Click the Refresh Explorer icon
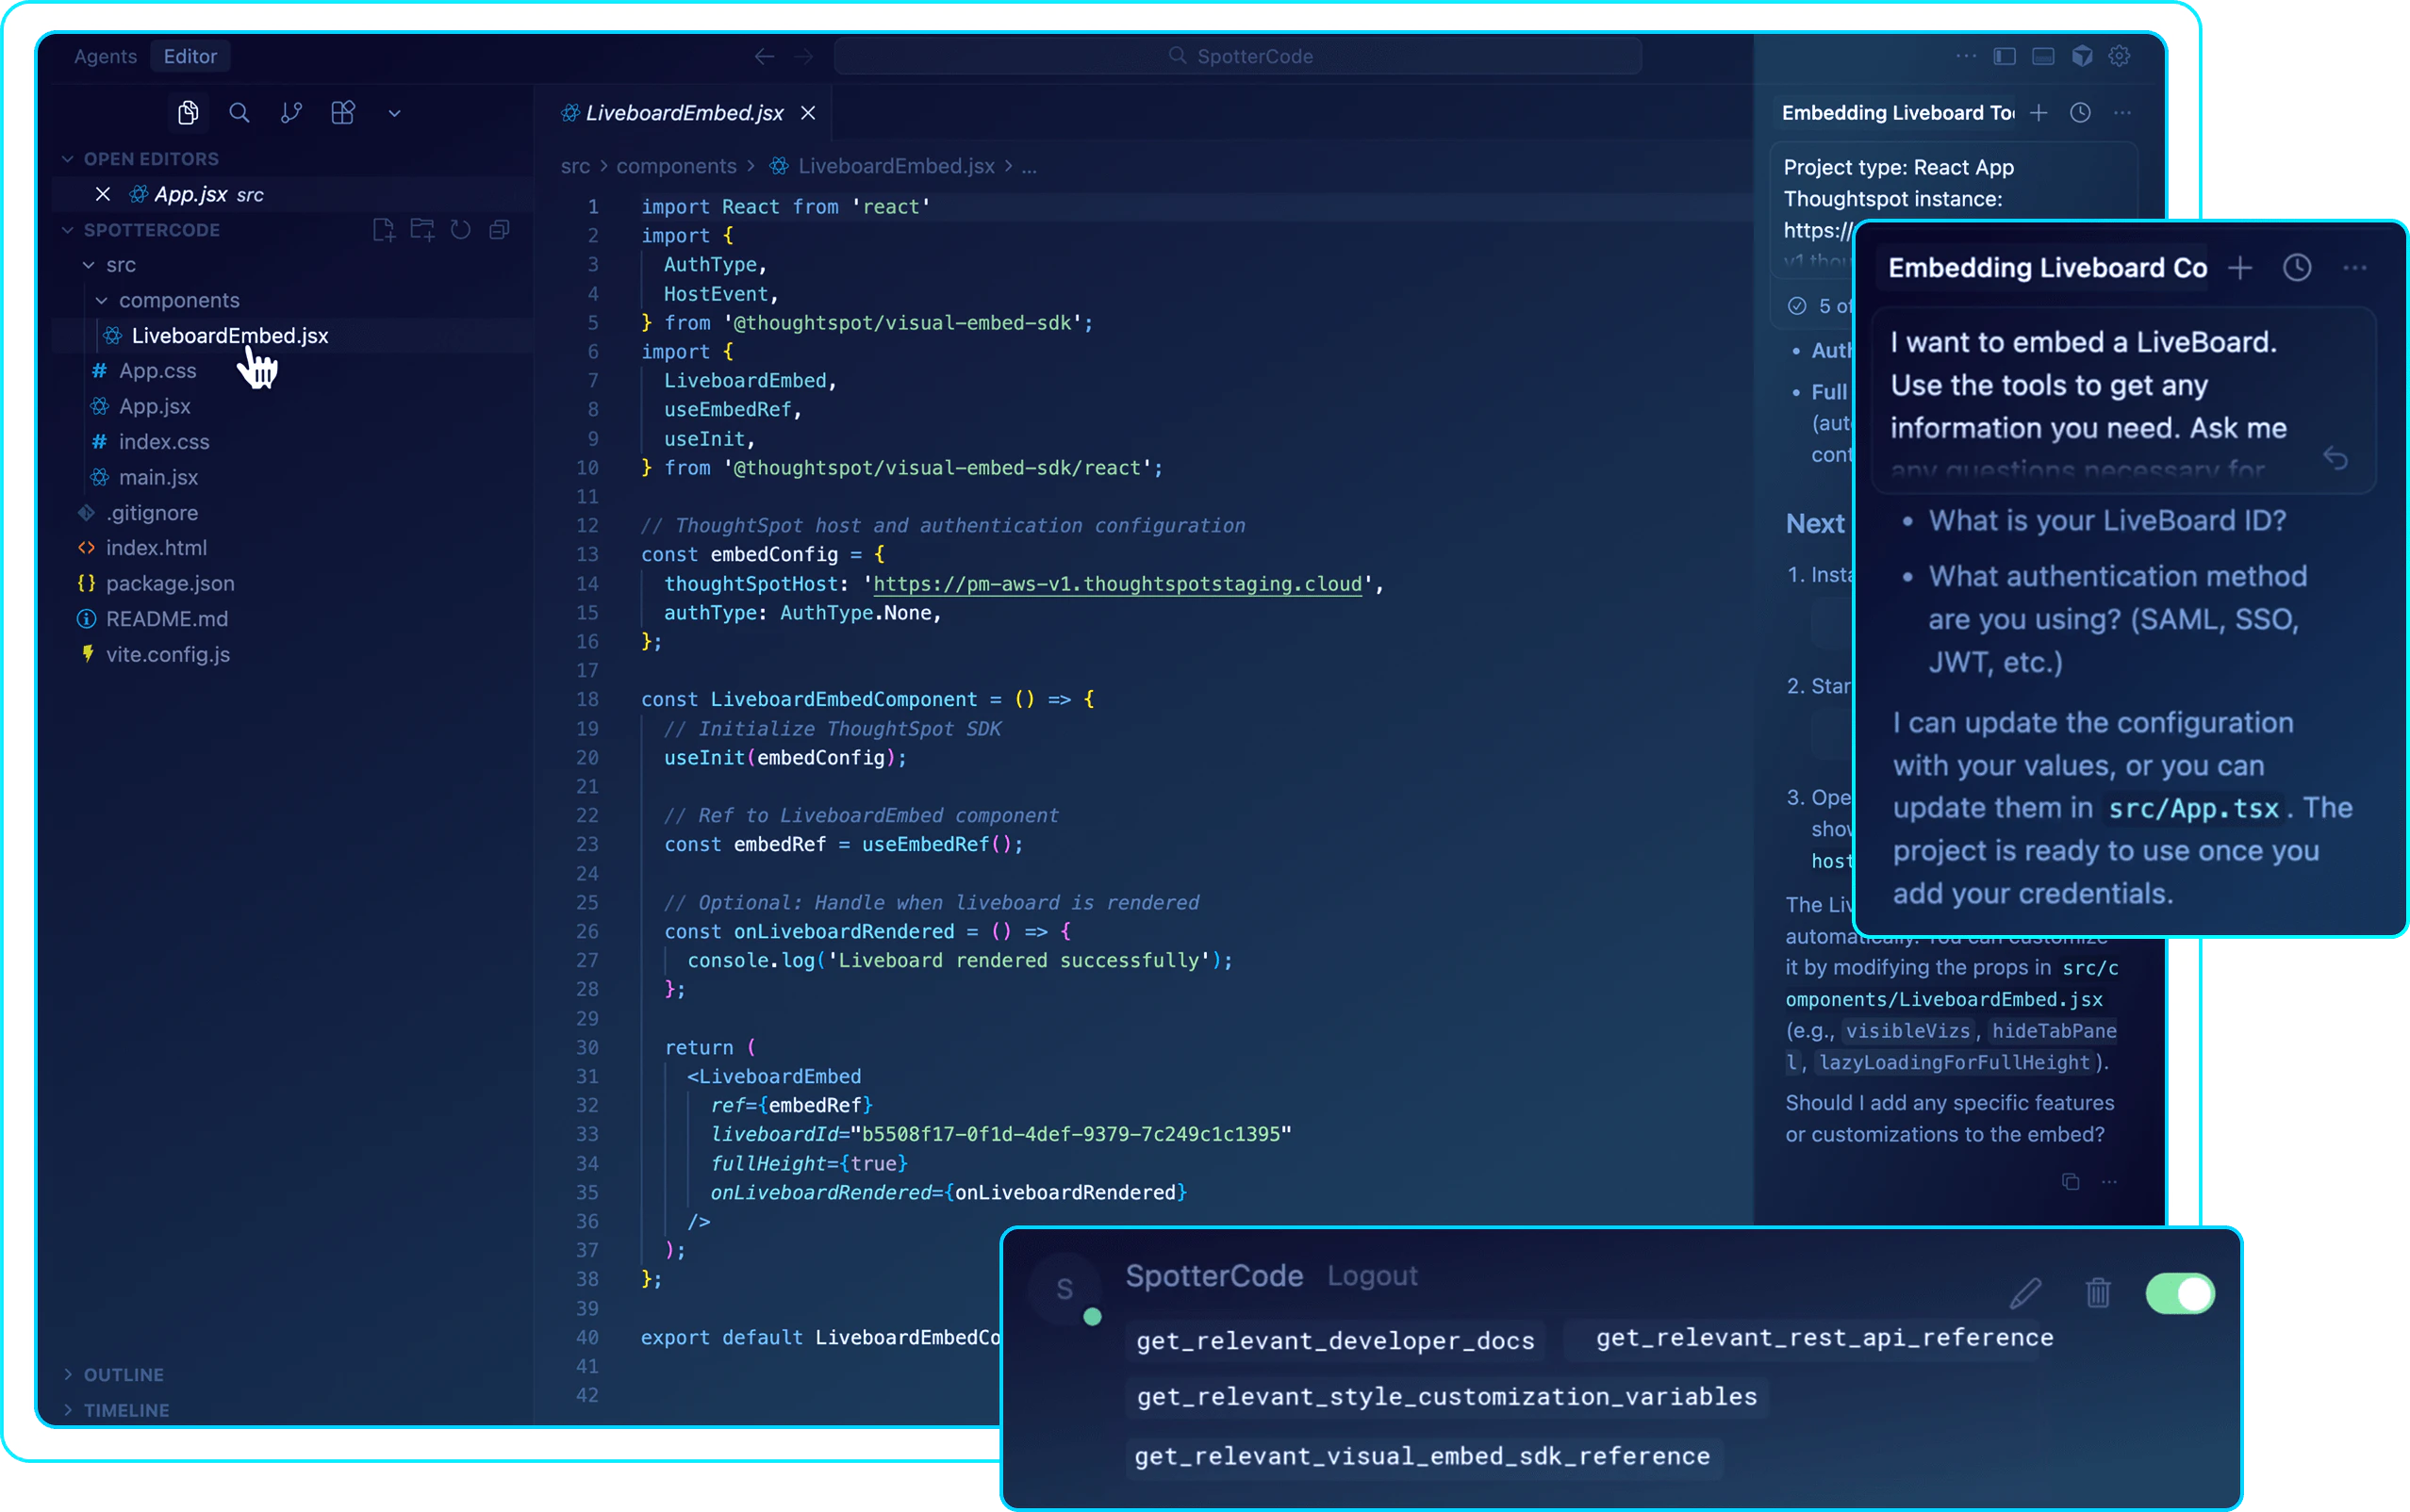The width and height of the screenshot is (2410, 1512). (460, 230)
